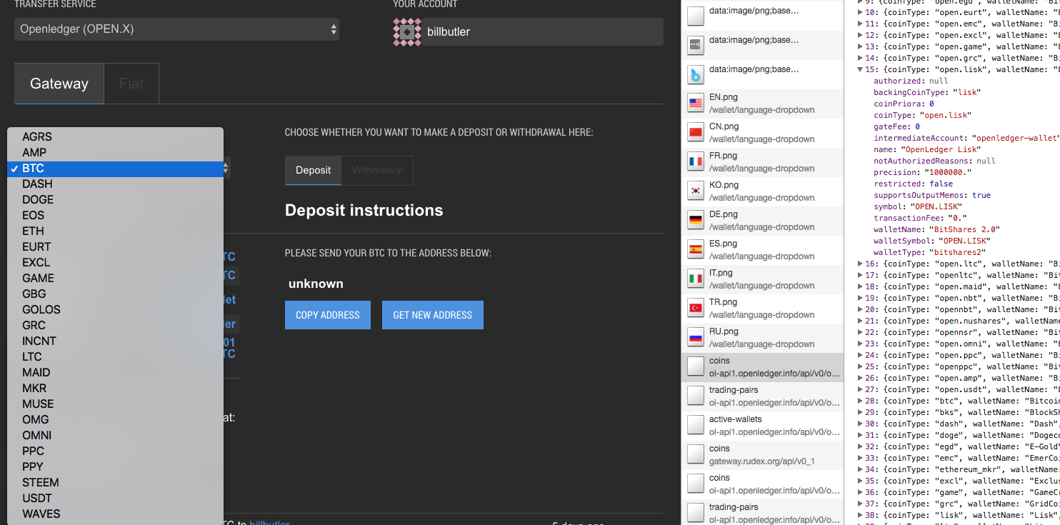The height and width of the screenshot is (525, 1060).
Task: Expand item 28 btc entry
Action: (860, 401)
